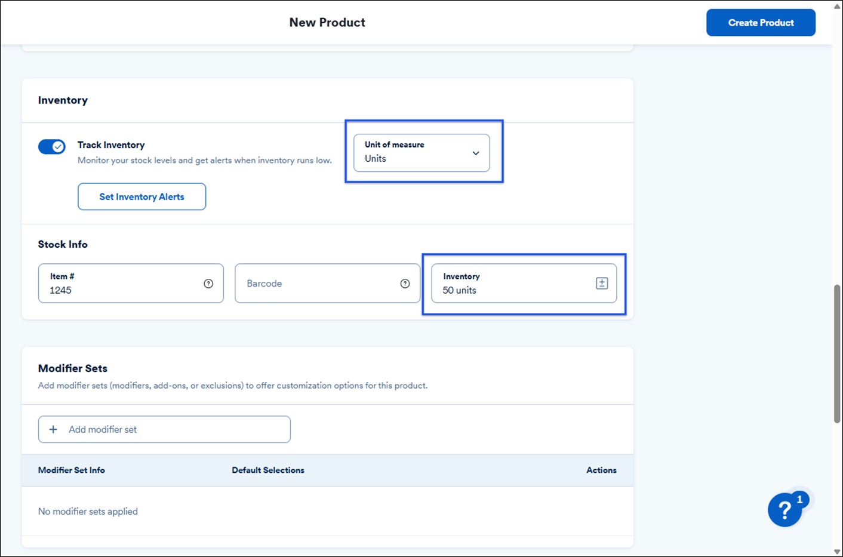Click the Create Product button
Viewport: 843px width, 557px height.
(761, 23)
